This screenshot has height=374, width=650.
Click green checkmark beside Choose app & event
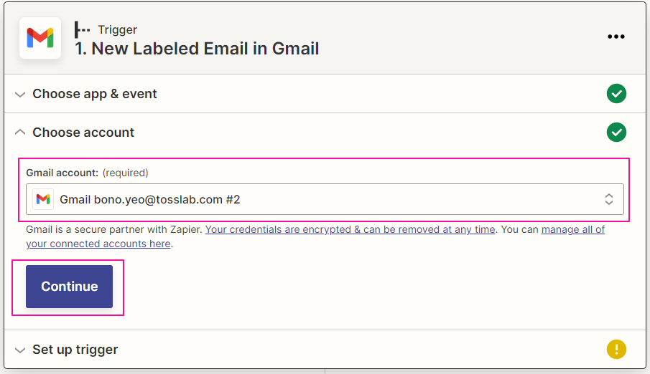point(616,94)
